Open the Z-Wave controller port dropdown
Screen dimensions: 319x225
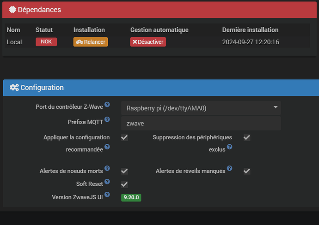click(201, 108)
